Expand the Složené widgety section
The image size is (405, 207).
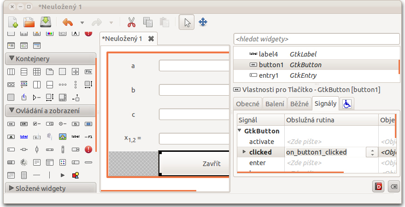tap(51, 188)
